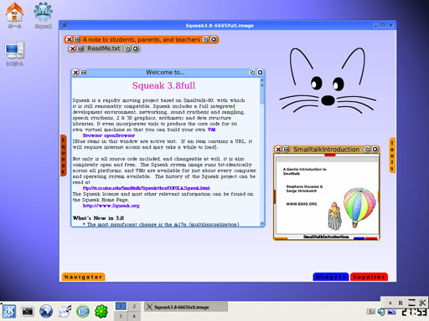Open the CD music player panel icon
The height and width of the screenshot is (321, 429).
click(65, 311)
